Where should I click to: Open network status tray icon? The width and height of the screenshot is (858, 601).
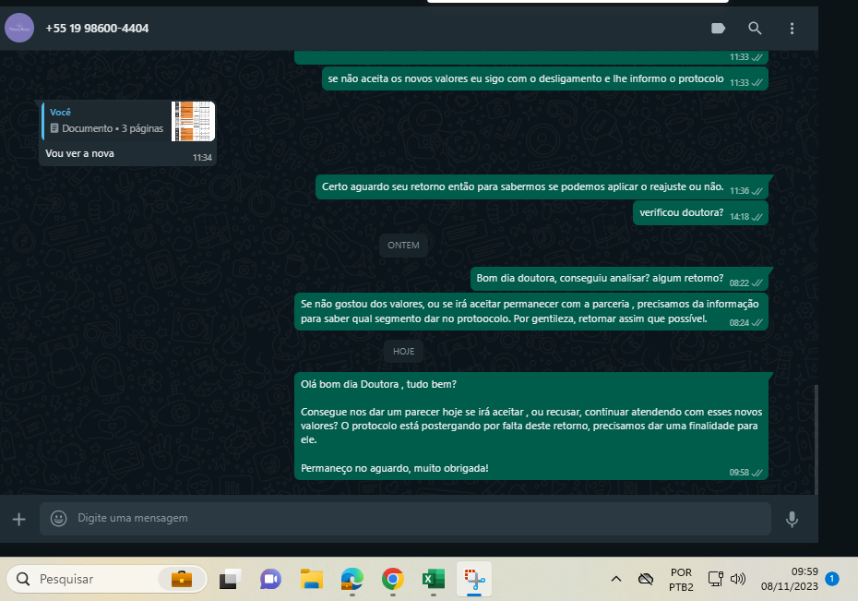715,579
